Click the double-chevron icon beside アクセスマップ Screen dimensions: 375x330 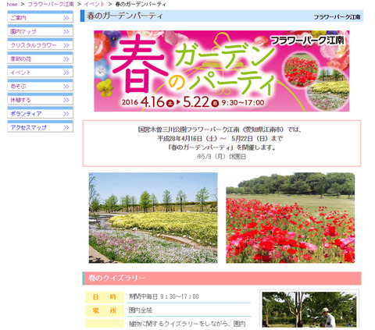tap(66, 127)
